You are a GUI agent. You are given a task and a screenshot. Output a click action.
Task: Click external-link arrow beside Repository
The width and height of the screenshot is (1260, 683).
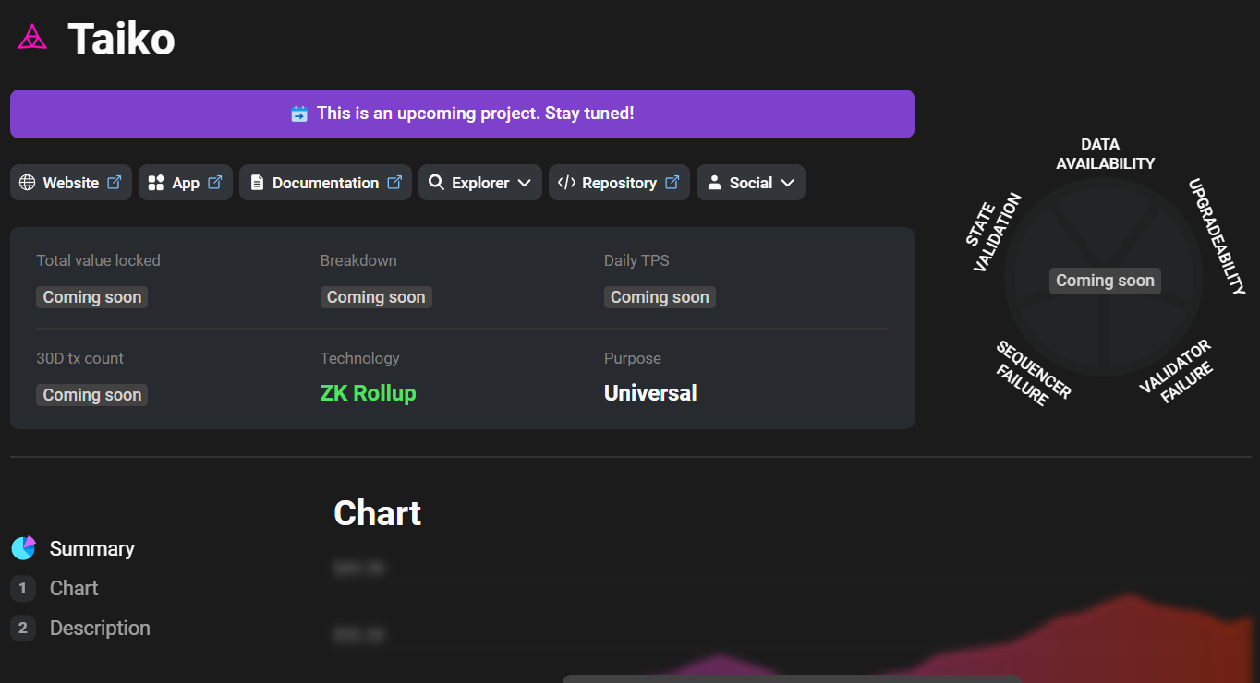pyautogui.click(x=672, y=182)
